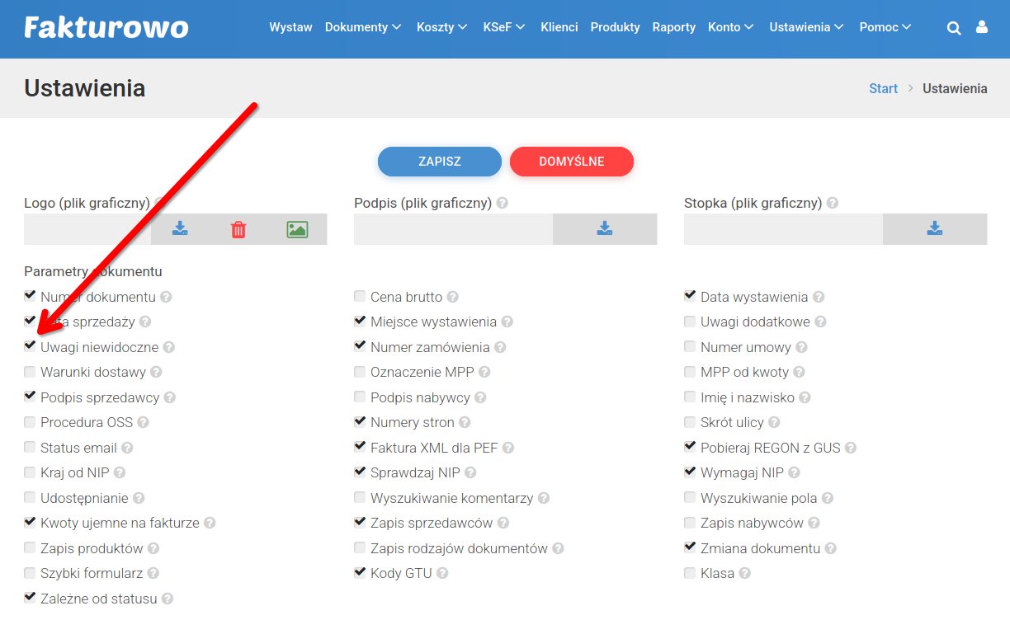Image resolution: width=1010 pixels, height=620 pixels.
Task: Click the Logo upload icon
Action: [x=180, y=229]
